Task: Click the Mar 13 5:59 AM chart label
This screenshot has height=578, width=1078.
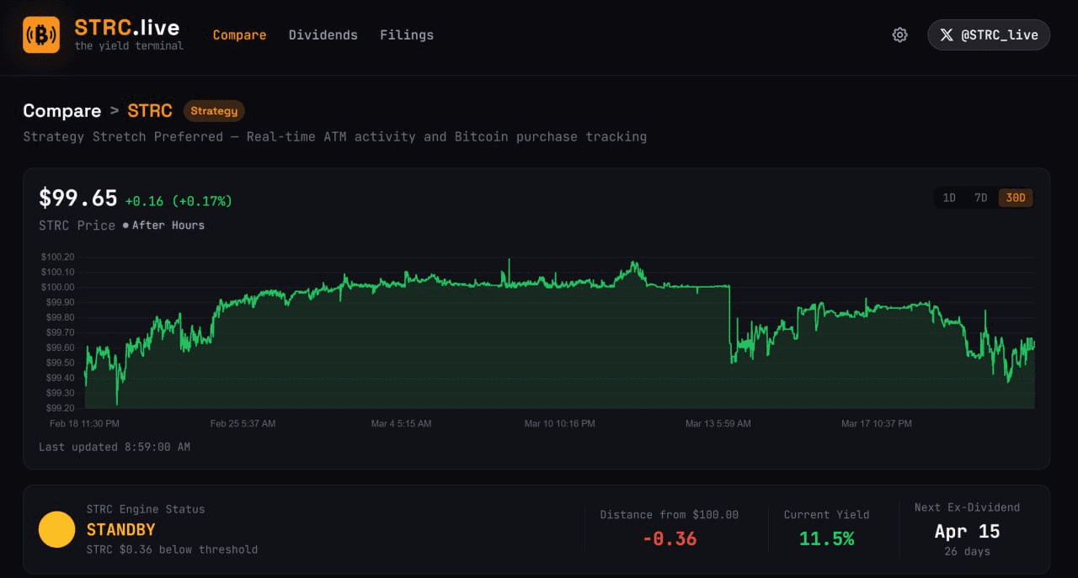Action: coord(718,424)
